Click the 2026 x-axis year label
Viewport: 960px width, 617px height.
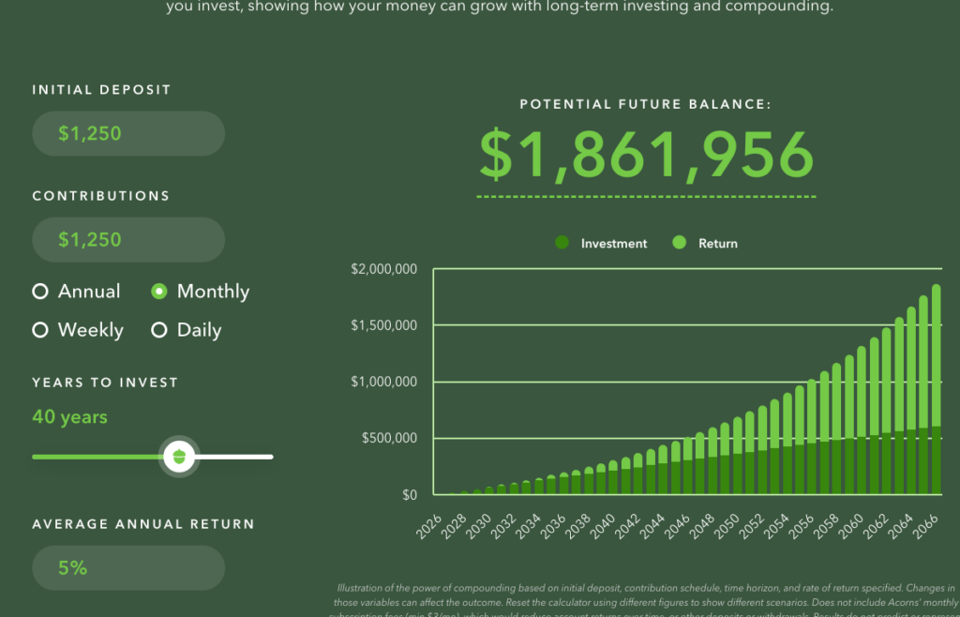point(429,519)
